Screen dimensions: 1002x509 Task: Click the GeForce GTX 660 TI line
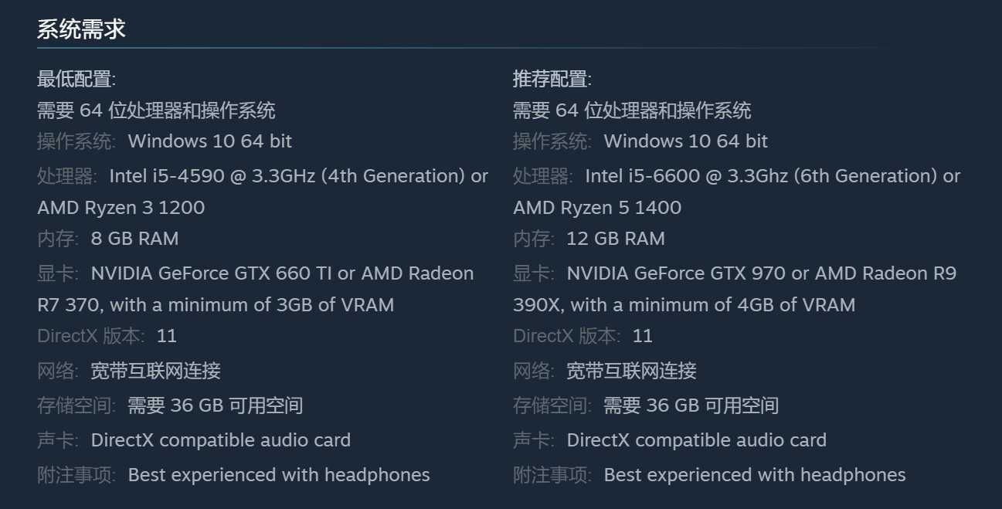coord(283,273)
